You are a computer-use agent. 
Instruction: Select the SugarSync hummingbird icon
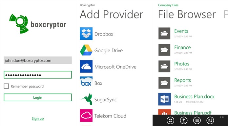[x=87, y=99]
